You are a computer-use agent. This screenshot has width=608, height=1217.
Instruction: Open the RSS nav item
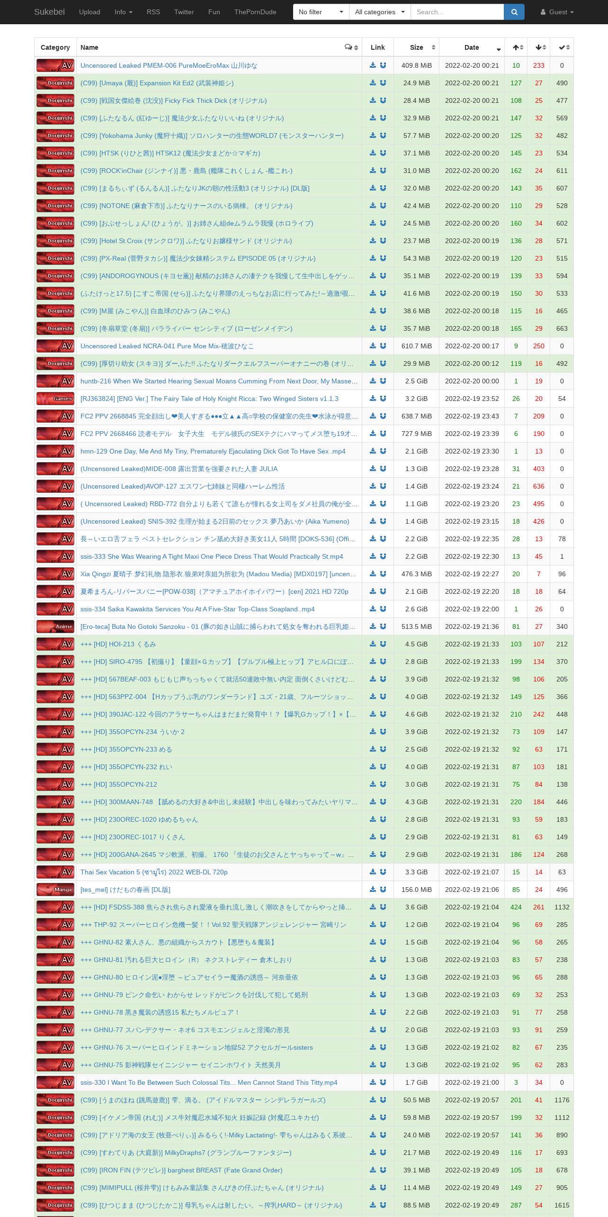coord(153,12)
